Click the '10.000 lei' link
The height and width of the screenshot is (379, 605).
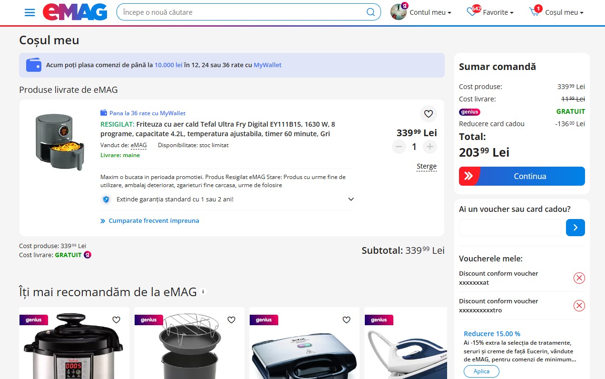coord(168,65)
